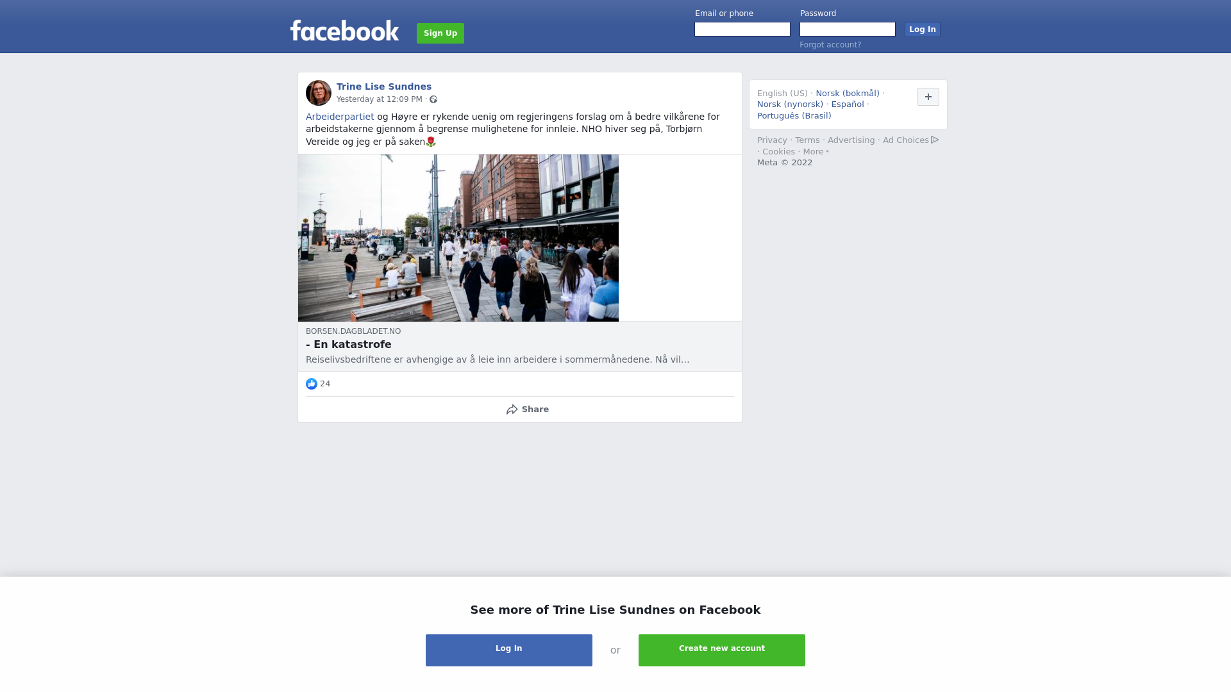Screen dimensions: 1231x692
Task: Click the green Sign Up button
Action: click(440, 33)
